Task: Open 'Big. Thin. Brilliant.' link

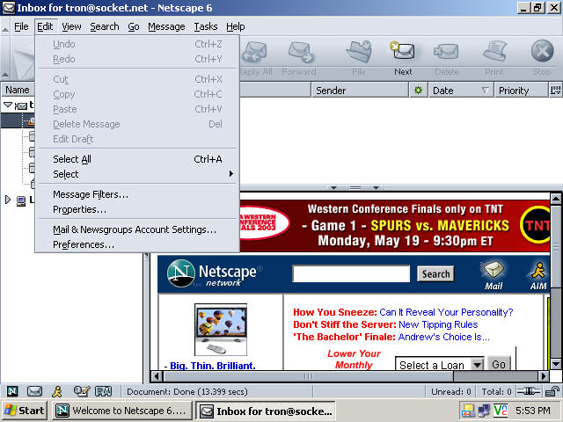Action: click(x=213, y=366)
